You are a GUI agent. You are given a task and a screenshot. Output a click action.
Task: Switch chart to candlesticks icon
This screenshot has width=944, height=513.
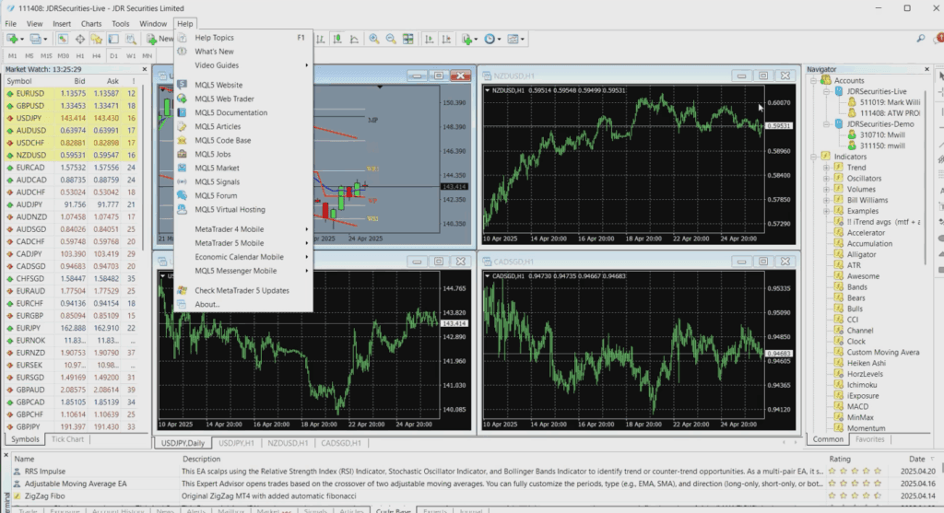click(x=337, y=39)
